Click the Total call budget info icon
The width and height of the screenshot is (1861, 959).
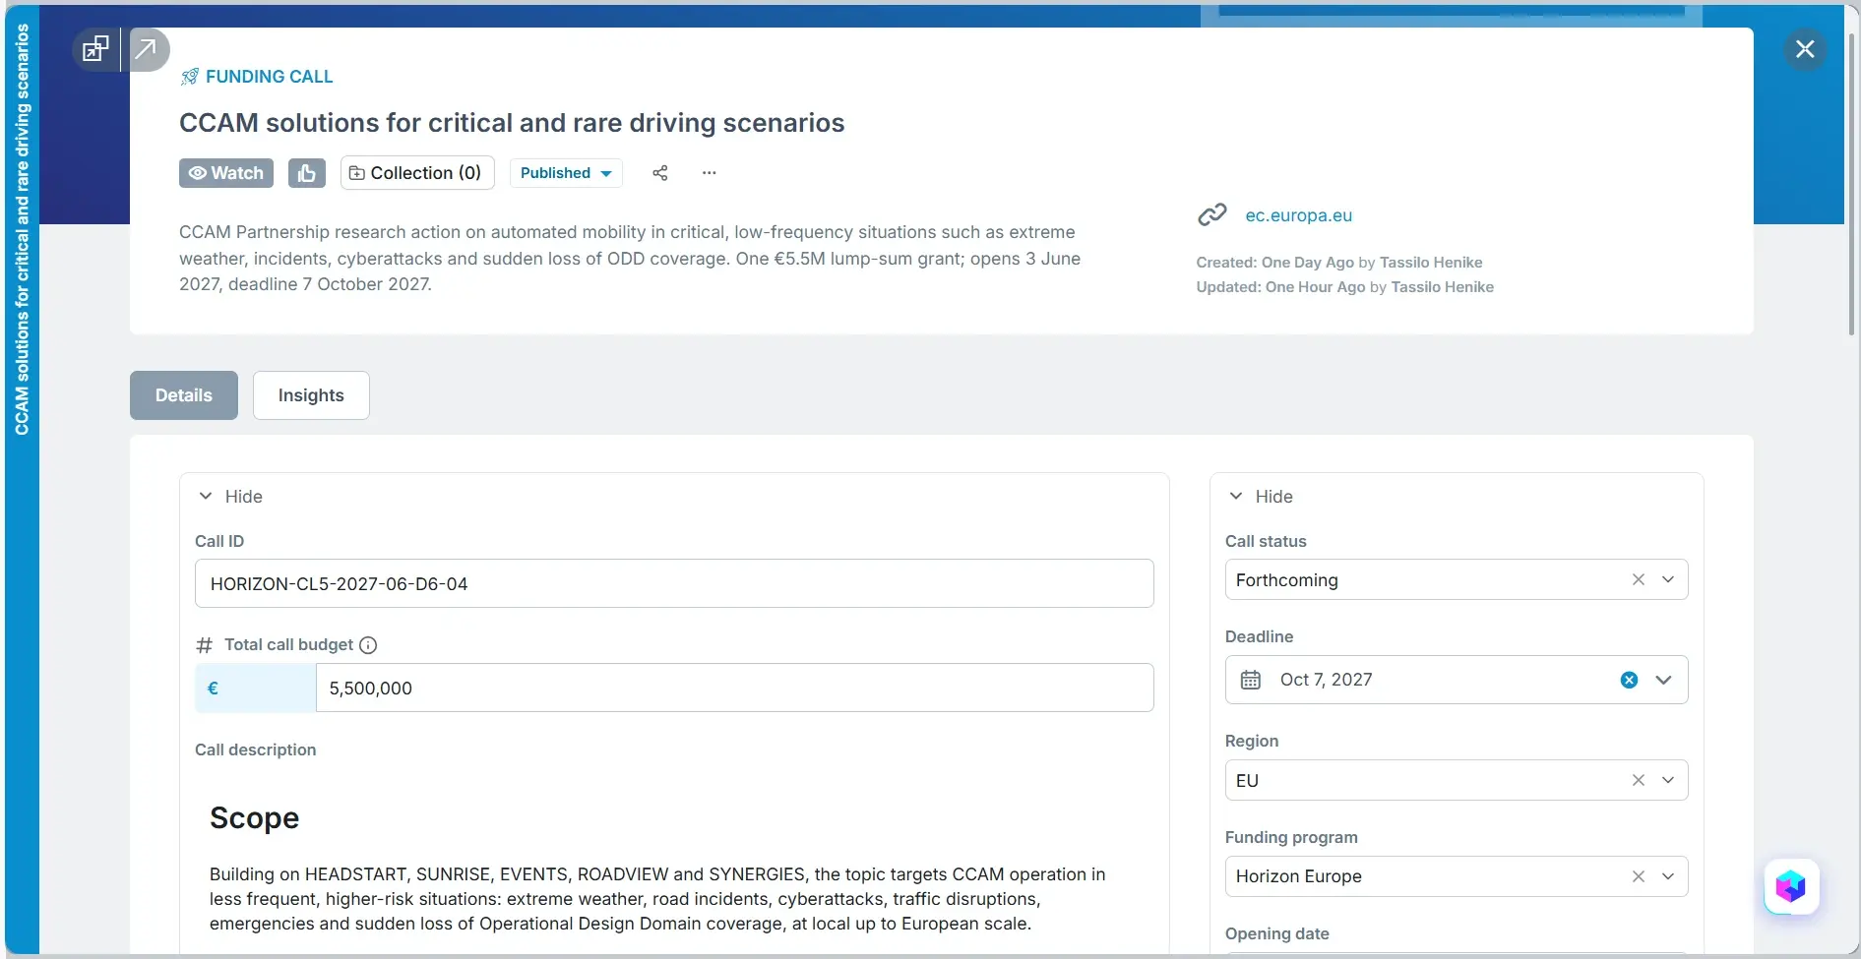(368, 645)
